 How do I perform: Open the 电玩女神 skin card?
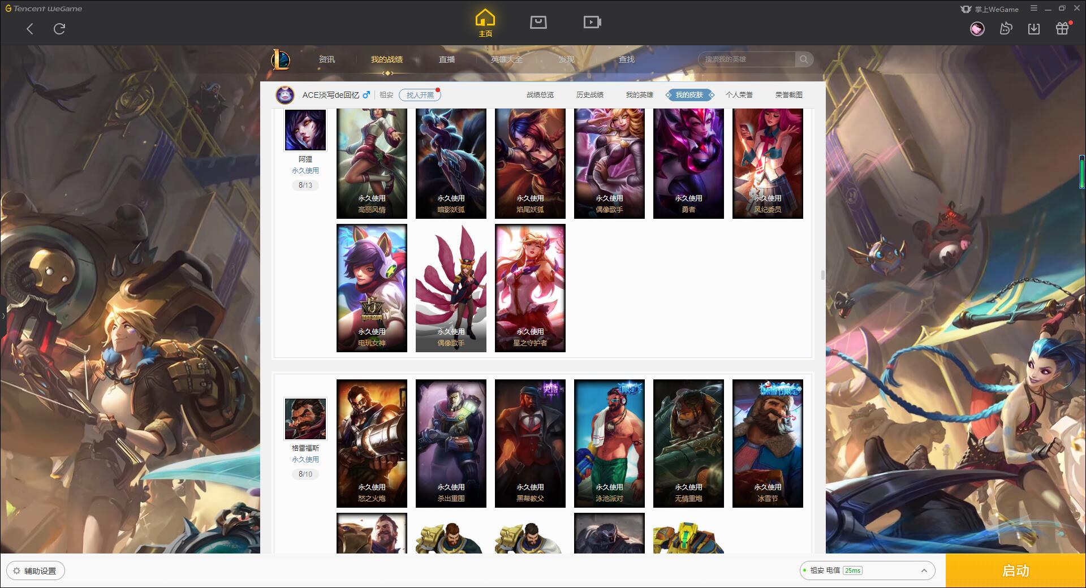372,288
